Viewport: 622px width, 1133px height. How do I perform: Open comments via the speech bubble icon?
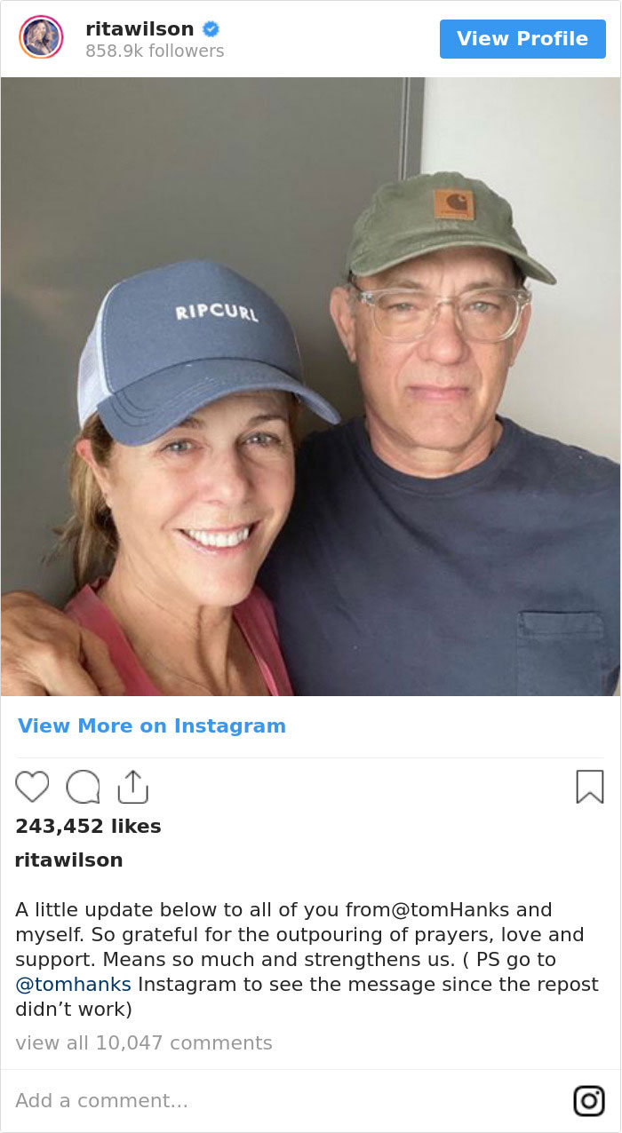pyautogui.click(x=83, y=787)
